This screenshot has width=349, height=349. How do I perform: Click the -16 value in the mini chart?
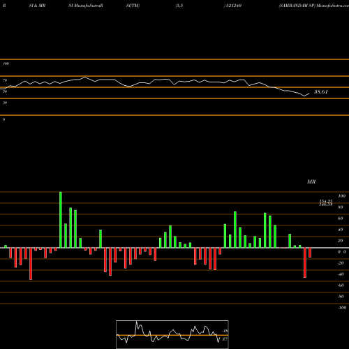point(225,331)
